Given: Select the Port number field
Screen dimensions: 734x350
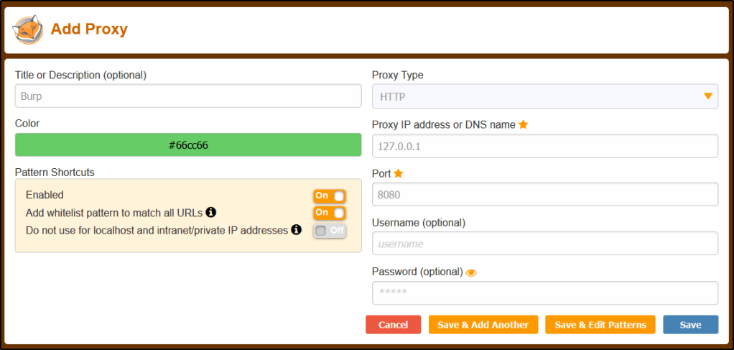Looking at the screenshot, I should [544, 195].
